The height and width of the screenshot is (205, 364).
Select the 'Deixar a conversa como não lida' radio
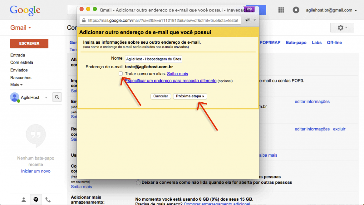138,183
